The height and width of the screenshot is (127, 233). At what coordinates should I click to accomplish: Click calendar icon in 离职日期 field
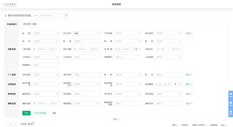tap(34, 103)
